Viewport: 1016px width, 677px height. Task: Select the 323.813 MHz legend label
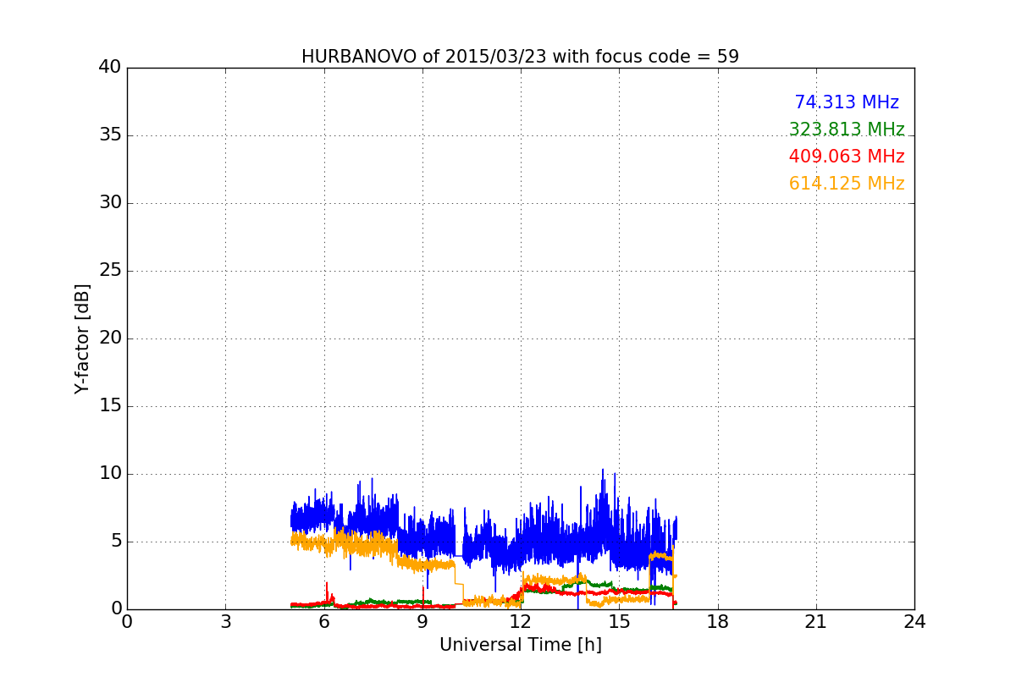(x=847, y=129)
